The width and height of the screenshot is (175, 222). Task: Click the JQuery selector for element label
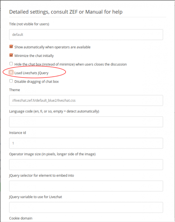[42, 175]
